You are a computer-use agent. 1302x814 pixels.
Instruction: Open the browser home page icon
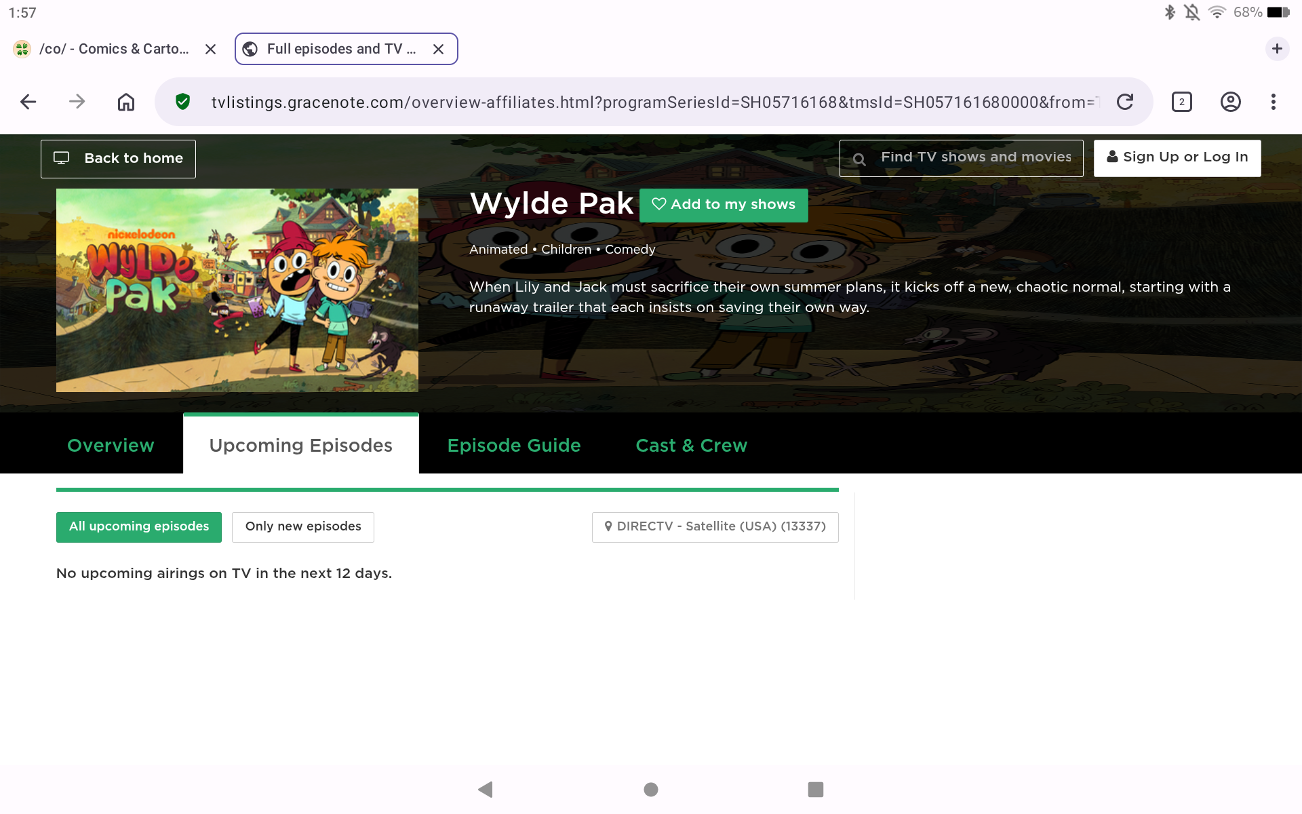coord(126,102)
